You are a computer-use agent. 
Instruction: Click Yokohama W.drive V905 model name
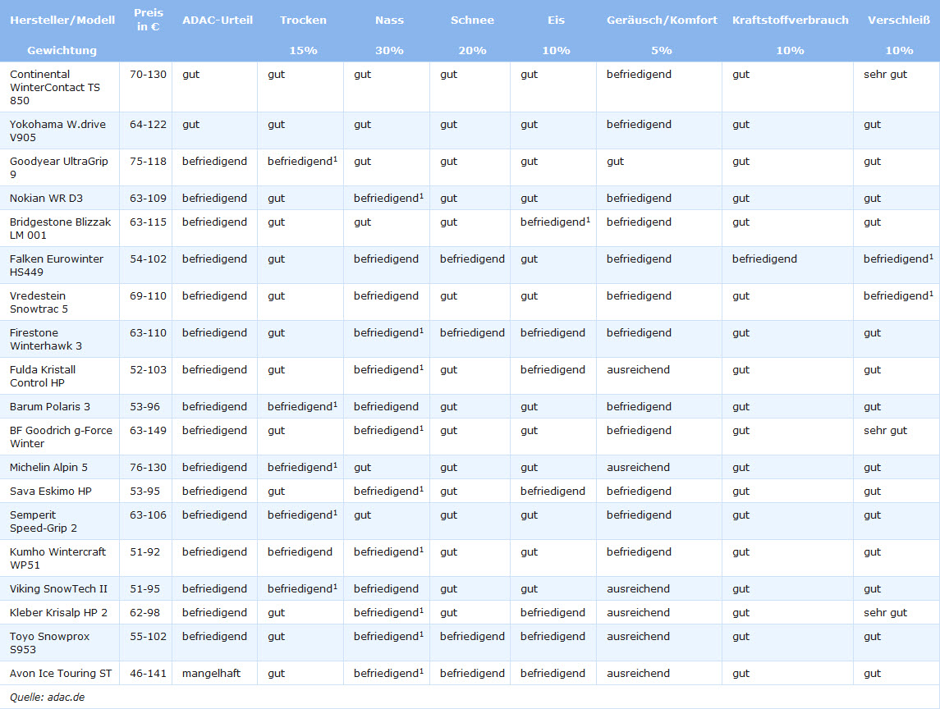(57, 130)
